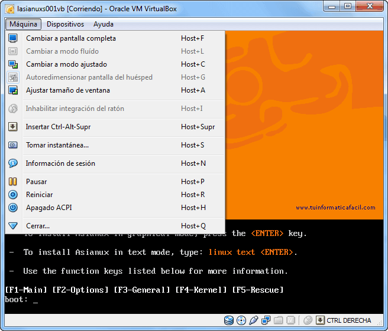Choose Cerrar... menu entry

point(115,225)
